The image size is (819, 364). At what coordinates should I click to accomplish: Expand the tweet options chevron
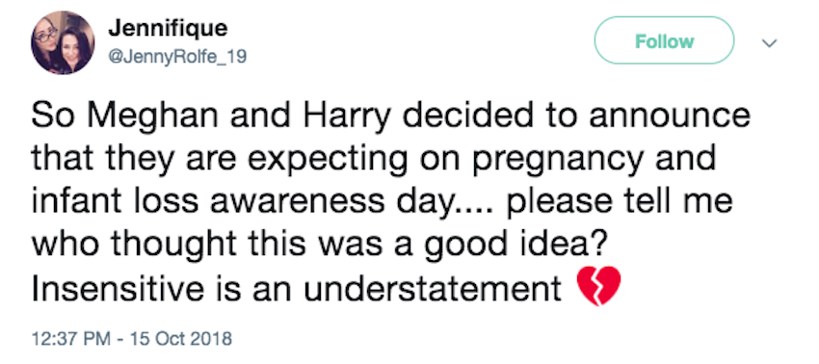point(768,42)
